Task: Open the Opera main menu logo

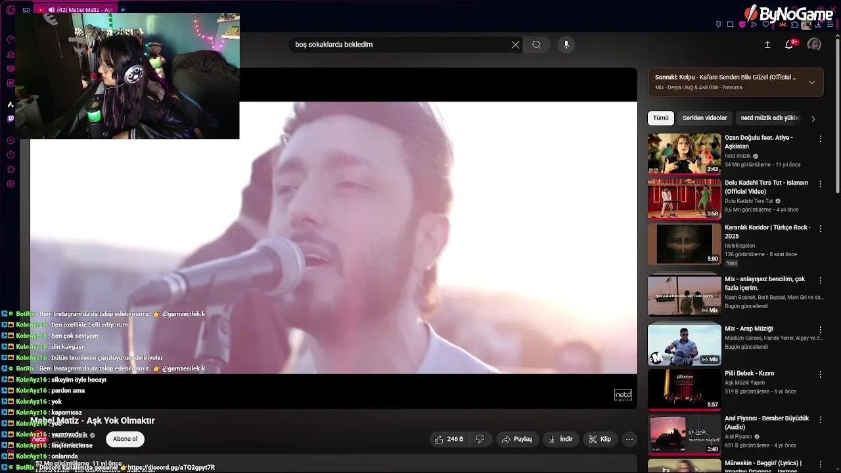Action: pos(11,10)
